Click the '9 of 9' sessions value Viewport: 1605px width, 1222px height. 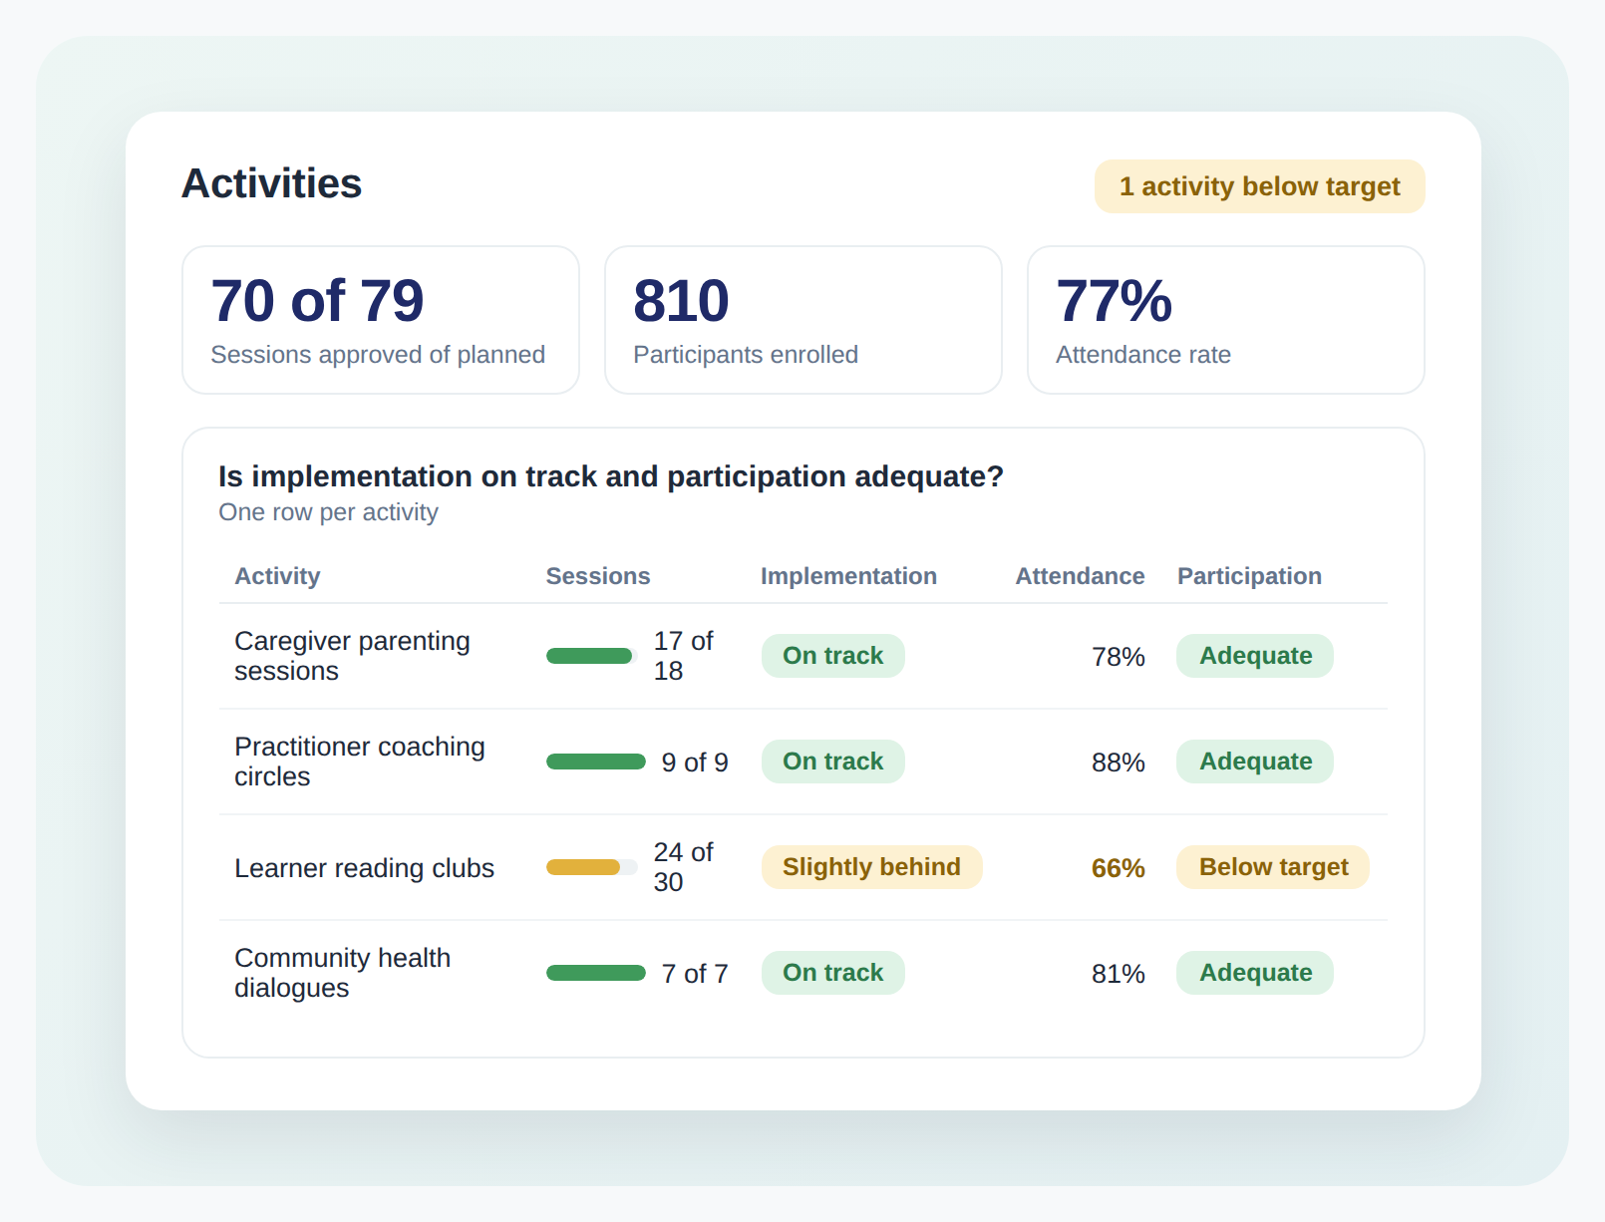point(695,763)
